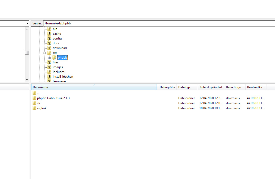Click the left pane scrollbar up arrow
This screenshot has height=179, width=275.
coord(27,29)
